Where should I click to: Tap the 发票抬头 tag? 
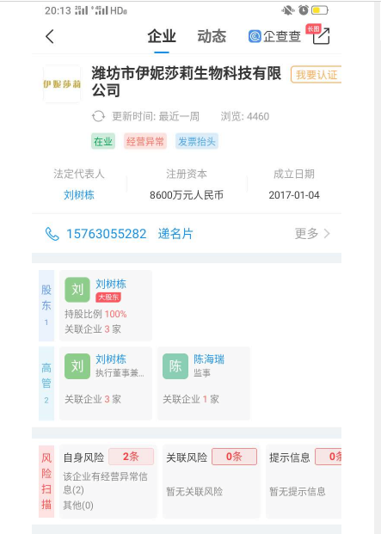click(x=197, y=141)
